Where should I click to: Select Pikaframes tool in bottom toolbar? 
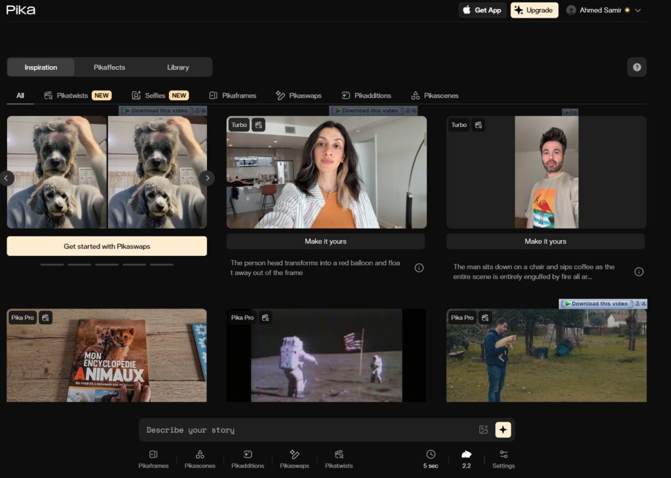coord(153,459)
